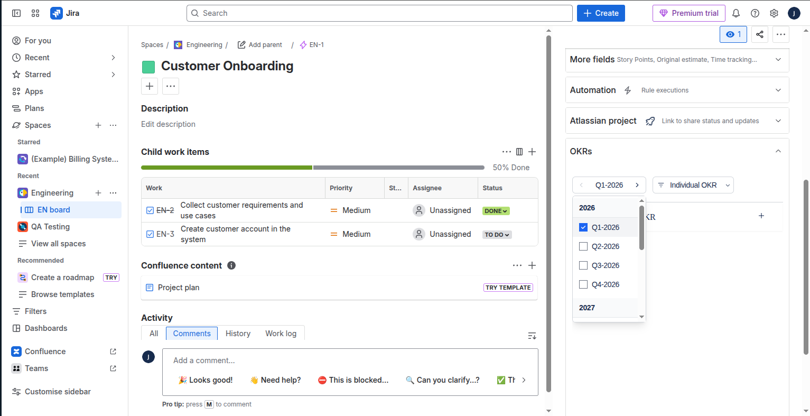Open the app switcher grid icon
The width and height of the screenshot is (810, 416).
[35, 13]
